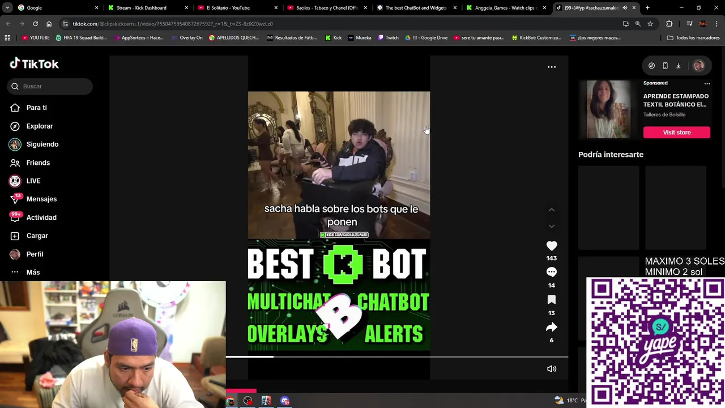
Task: Like the video with the heart icon
Action: (551, 246)
